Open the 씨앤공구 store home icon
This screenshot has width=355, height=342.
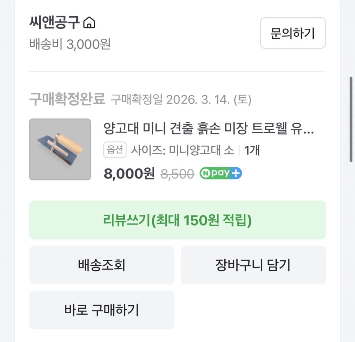coord(89,23)
